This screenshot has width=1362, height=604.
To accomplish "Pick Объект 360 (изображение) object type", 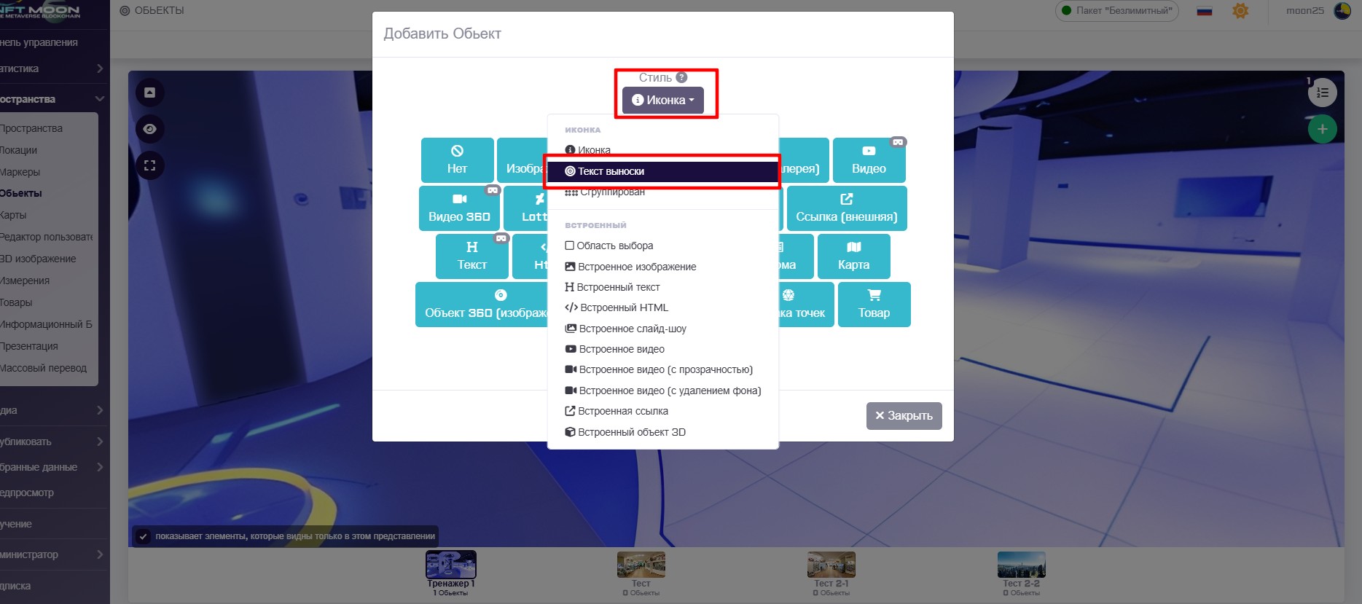I will pyautogui.click(x=482, y=305).
